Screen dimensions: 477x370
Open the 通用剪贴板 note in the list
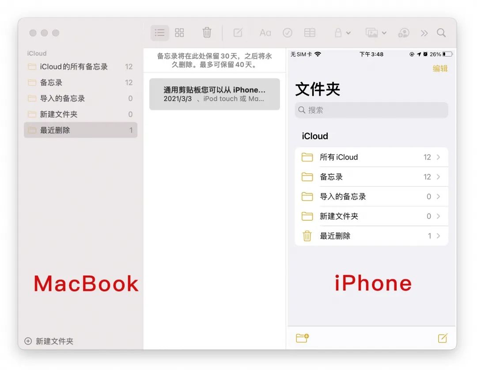click(x=214, y=94)
